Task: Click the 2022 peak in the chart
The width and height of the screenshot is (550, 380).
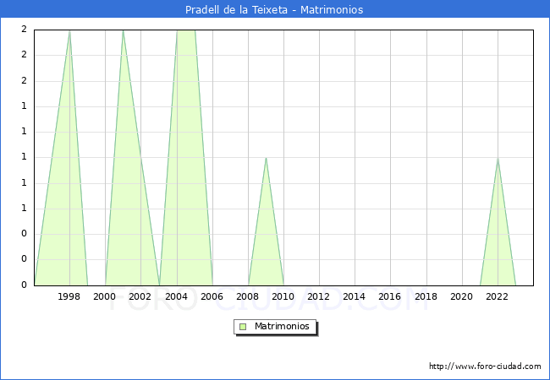Action: [498, 158]
